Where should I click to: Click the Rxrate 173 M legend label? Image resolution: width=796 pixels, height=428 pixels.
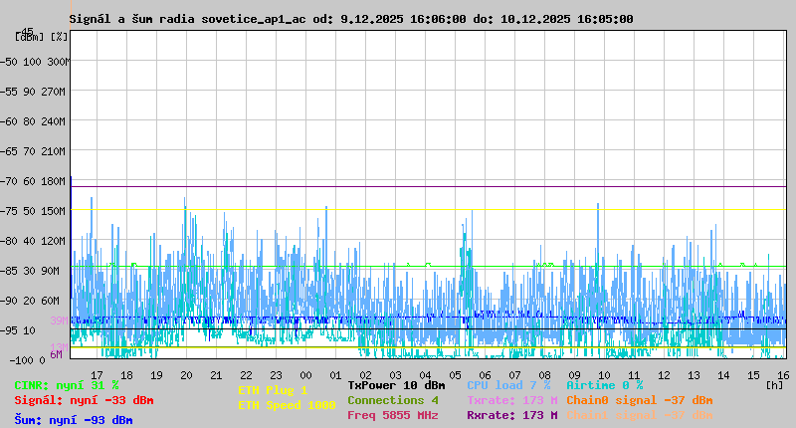[x=511, y=415]
